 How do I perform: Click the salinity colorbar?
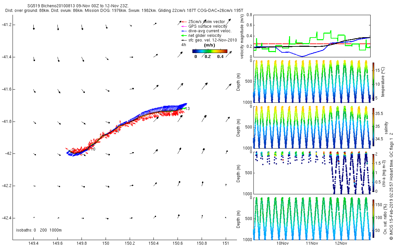pos(373,127)
